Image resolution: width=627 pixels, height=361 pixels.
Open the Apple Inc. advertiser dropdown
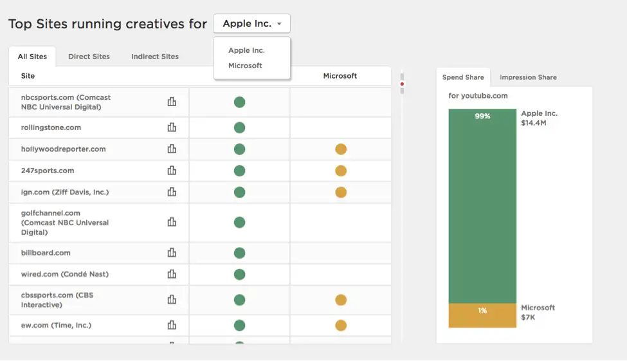pyautogui.click(x=252, y=24)
